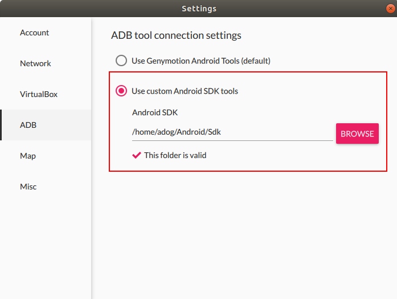The width and height of the screenshot is (397, 299).
Task: Focus the Android SDK path input field
Action: [232, 132]
